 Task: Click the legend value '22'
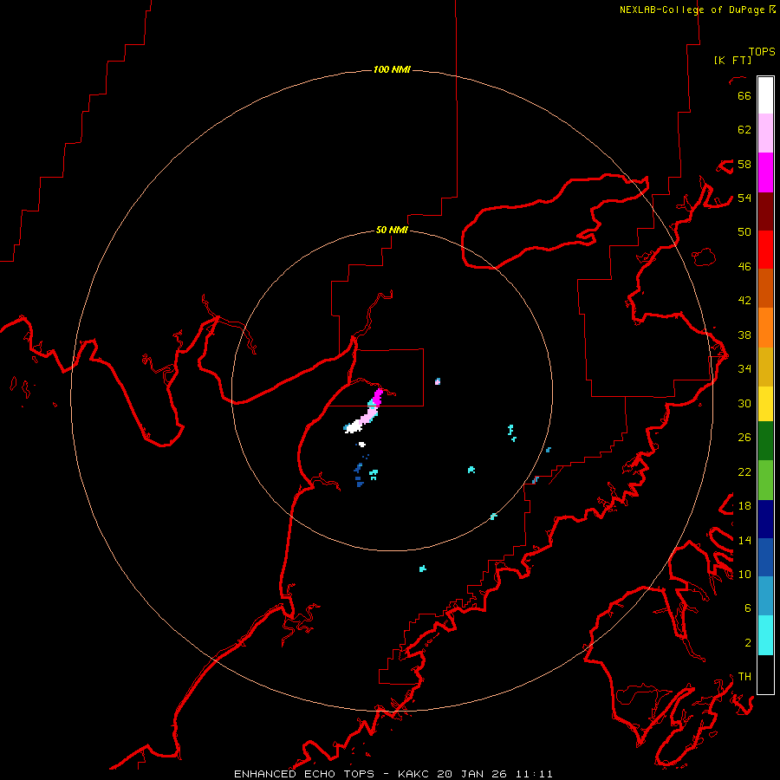[744, 472]
